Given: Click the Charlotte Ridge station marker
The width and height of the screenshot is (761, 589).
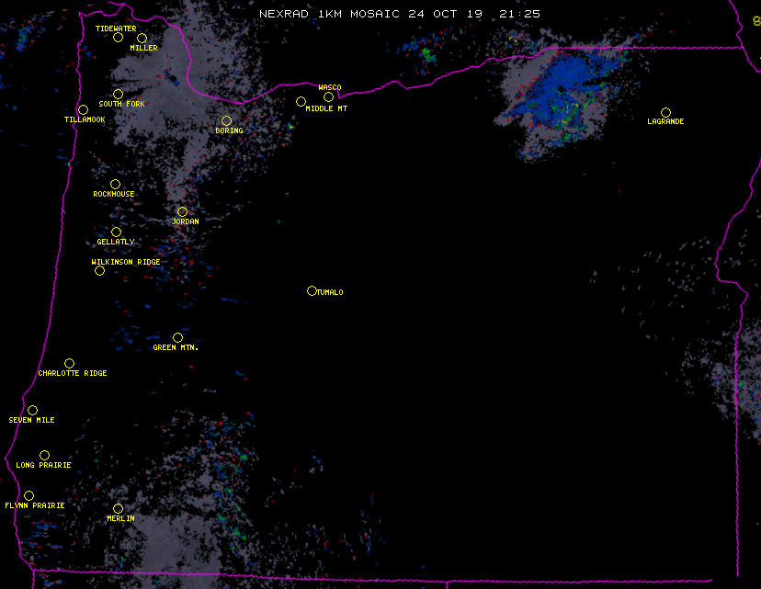Looking at the screenshot, I should 69,363.
